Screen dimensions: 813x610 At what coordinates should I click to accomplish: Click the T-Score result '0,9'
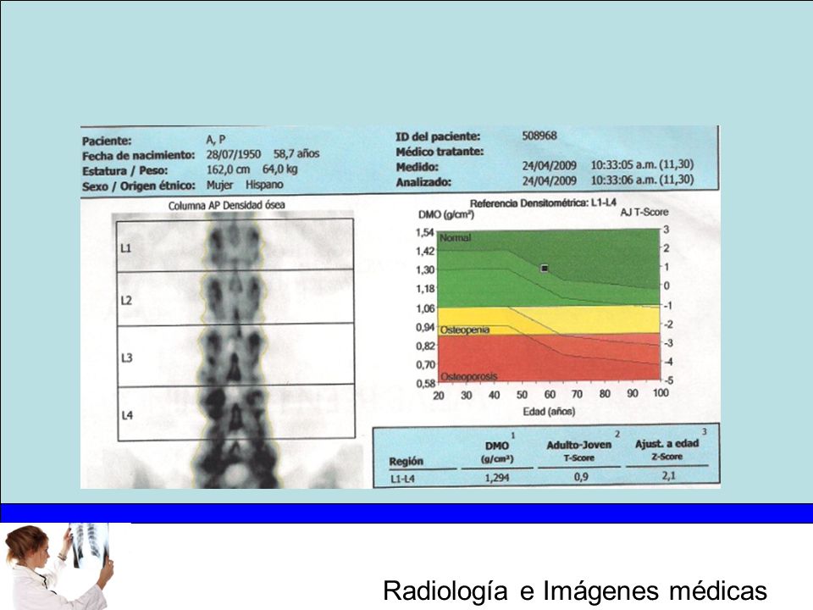[x=581, y=477]
